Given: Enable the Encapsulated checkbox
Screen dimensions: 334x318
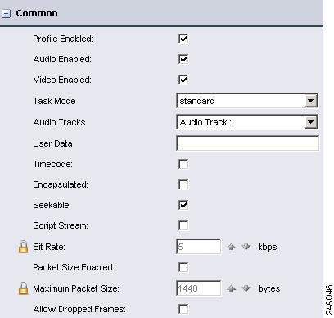Looking at the screenshot, I should coord(183,184).
